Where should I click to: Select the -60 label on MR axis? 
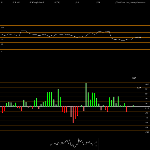click(x=146, y=123)
